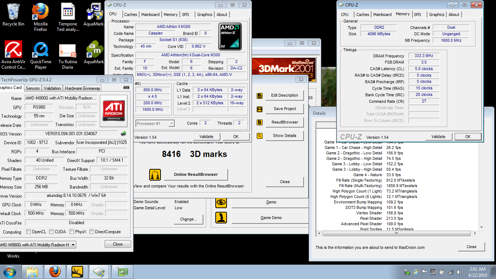This screenshot has width=496, height=279.
Task: Click the network icon in system tray
Action: coord(451,272)
